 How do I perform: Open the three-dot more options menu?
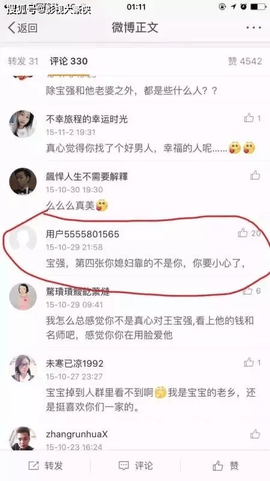254,28
